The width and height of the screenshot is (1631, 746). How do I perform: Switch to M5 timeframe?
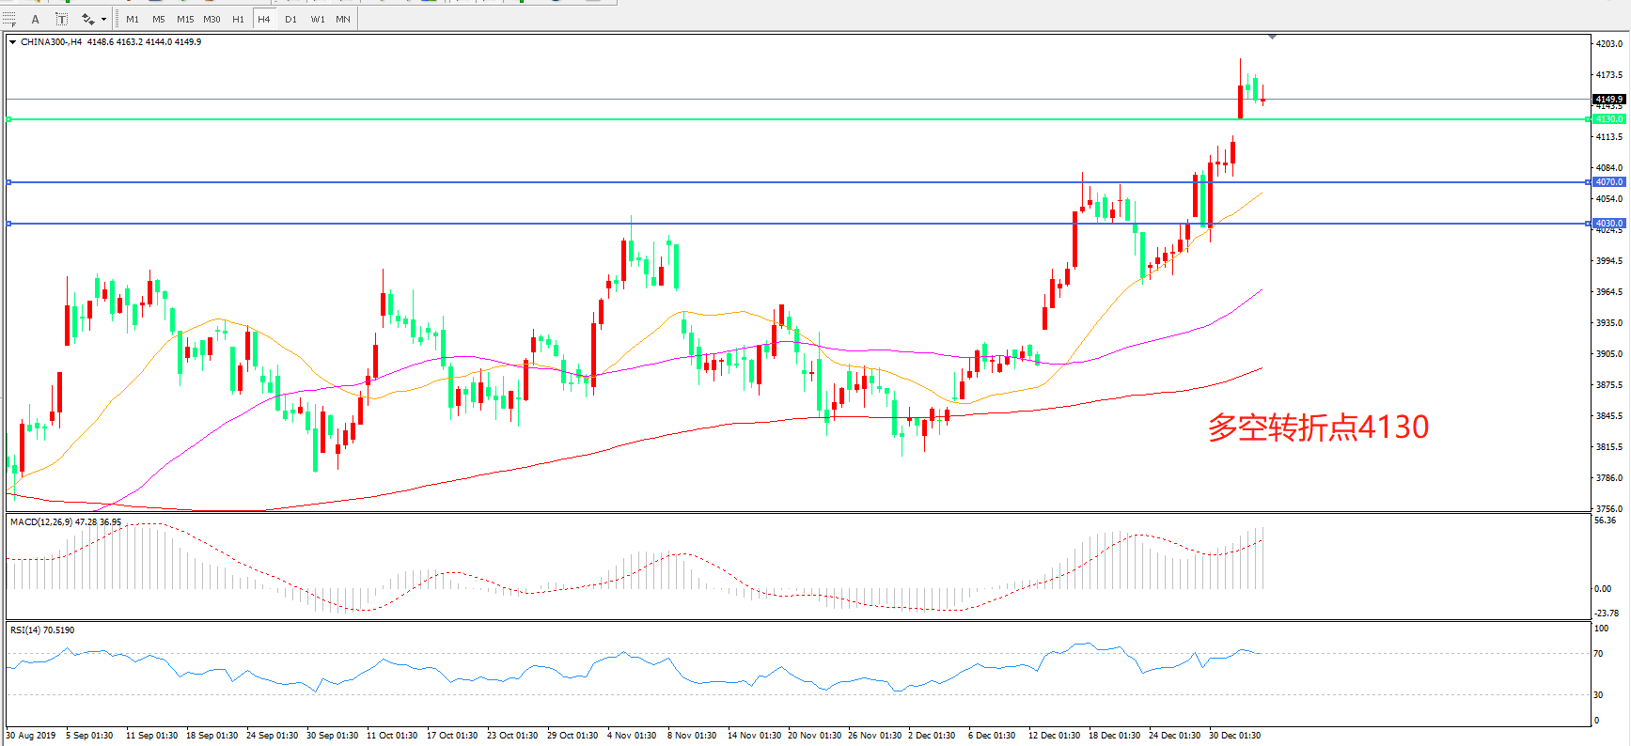click(158, 19)
